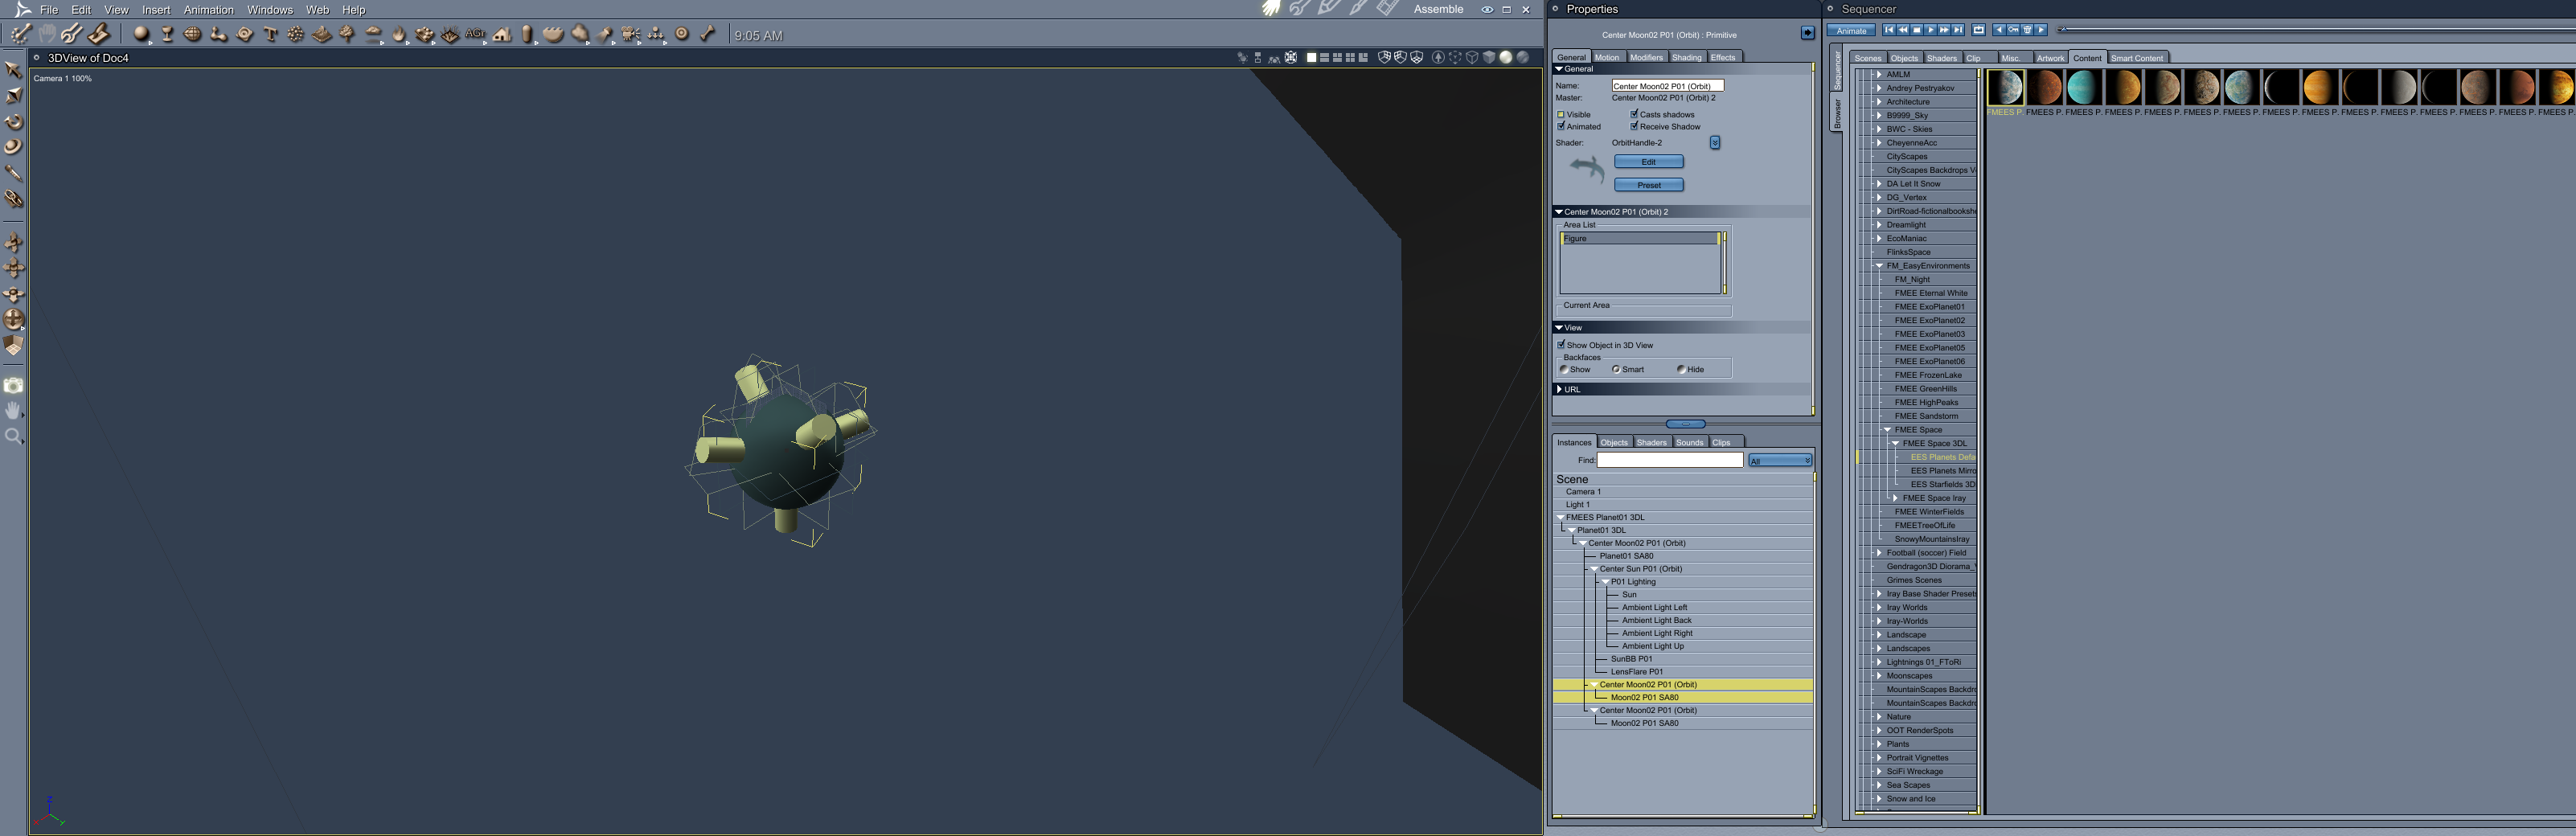
Task: Click the play button in Sequencer
Action: (x=1931, y=30)
